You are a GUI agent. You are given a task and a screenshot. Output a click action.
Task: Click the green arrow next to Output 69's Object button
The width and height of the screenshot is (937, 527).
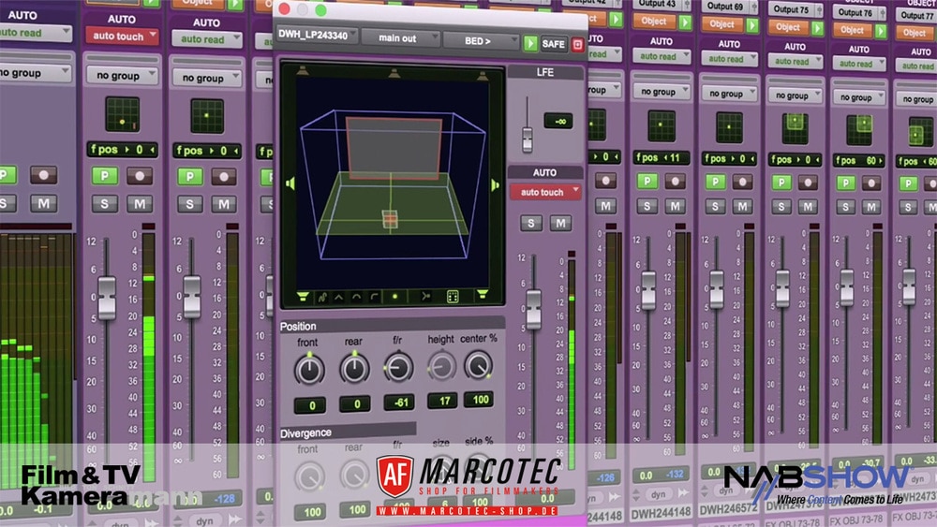tap(752, 25)
